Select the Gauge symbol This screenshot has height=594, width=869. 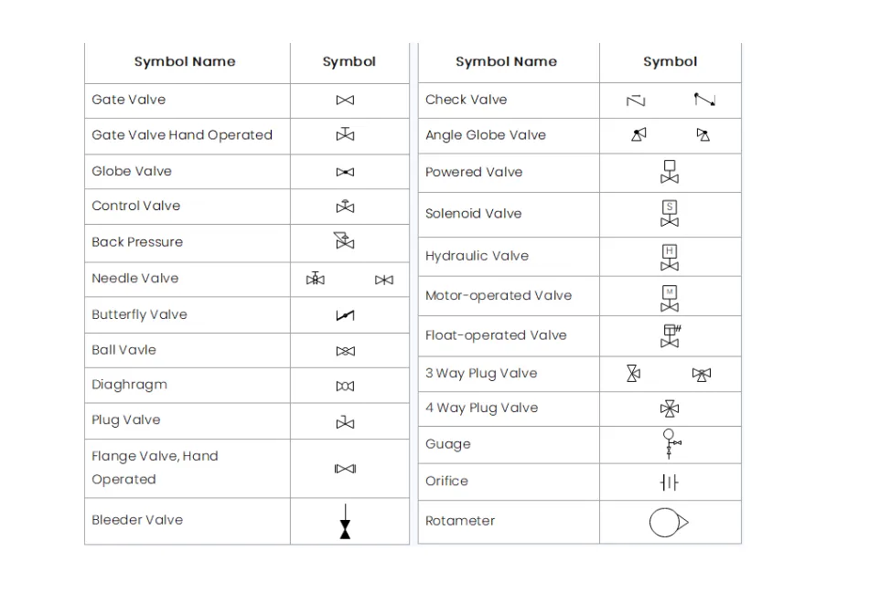(x=671, y=443)
